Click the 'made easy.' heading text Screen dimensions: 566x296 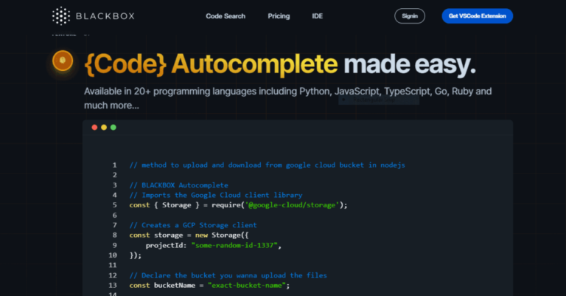point(410,64)
